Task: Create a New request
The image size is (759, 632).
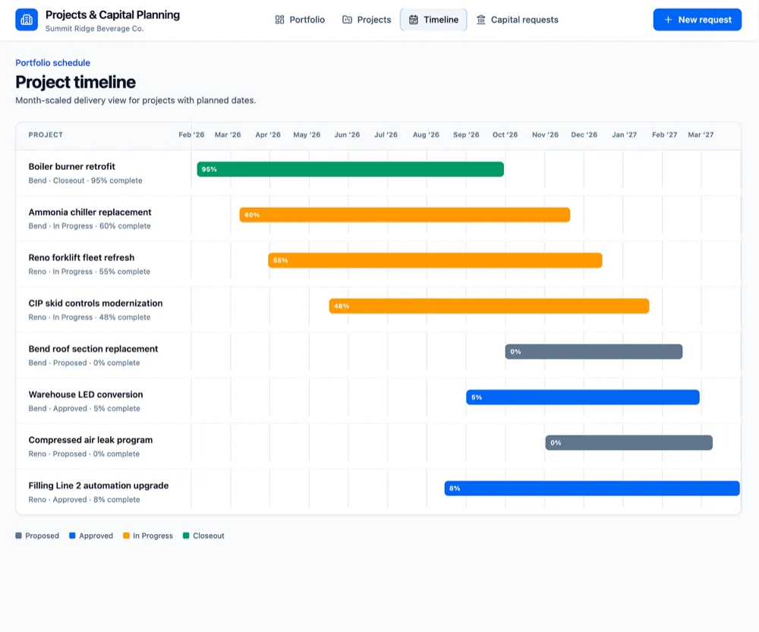Action: tap(697, 20)
